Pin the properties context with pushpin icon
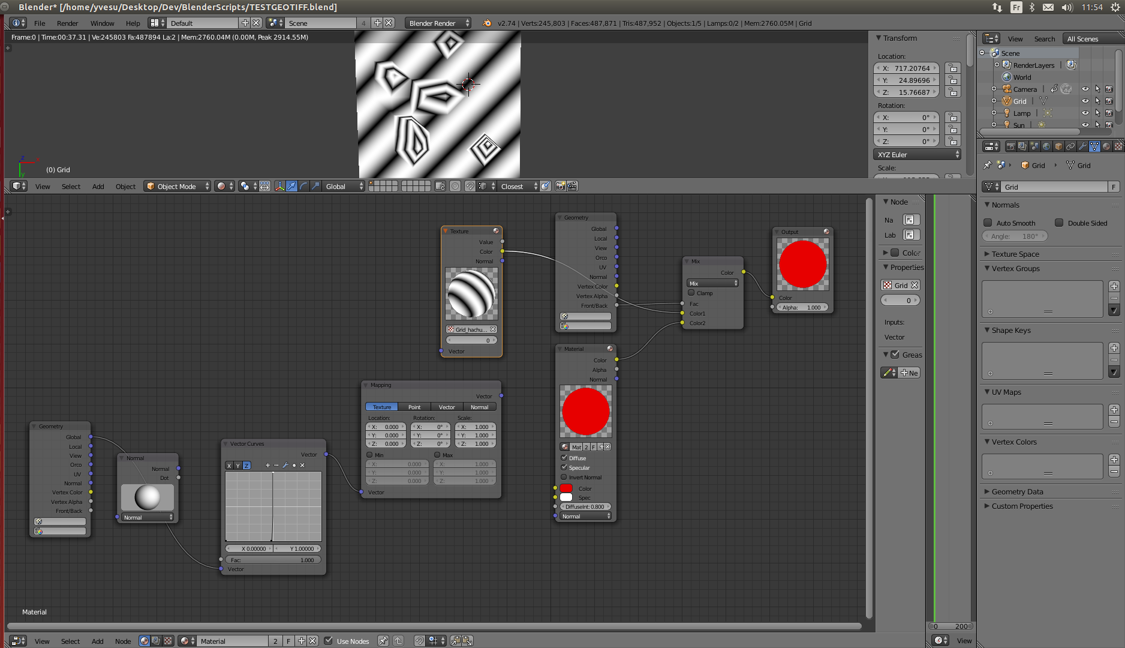 tap(988, 165)
